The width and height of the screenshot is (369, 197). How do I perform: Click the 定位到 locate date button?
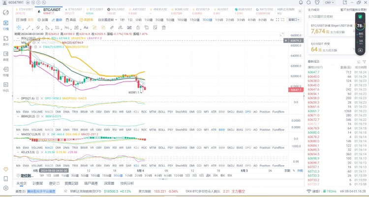(x=25, y=175)
